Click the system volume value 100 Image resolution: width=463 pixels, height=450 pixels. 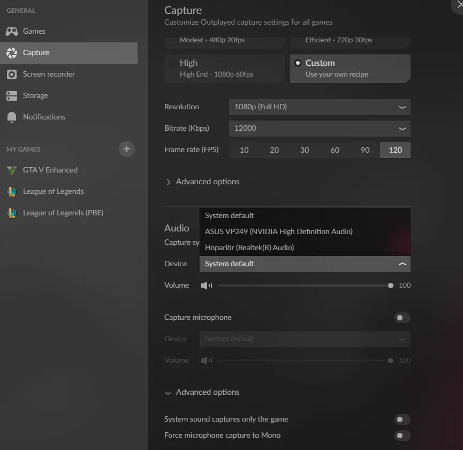click(405, 286)
